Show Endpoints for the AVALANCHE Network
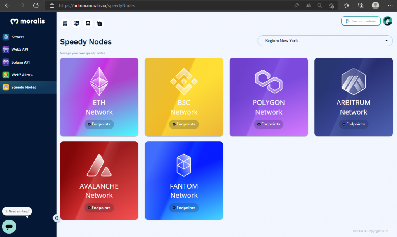The height and width of the screenshot is (237, 397). click(x=99, y=208)
